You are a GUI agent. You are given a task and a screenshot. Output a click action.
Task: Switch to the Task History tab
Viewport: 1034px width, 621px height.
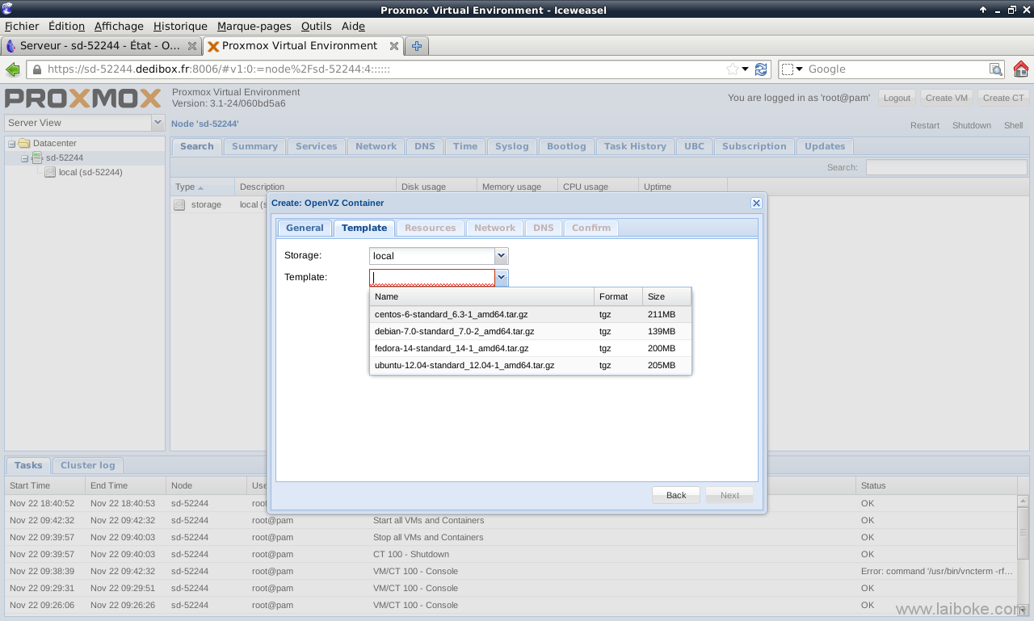pos(635,146)
